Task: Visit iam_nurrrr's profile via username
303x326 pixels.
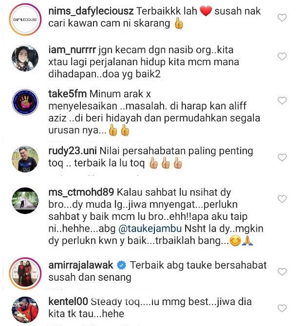Action: coord(72,50)
